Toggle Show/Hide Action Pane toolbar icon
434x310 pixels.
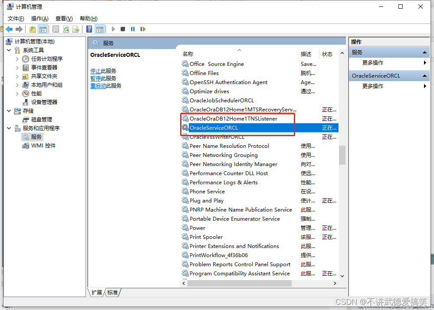pos(100,29)
